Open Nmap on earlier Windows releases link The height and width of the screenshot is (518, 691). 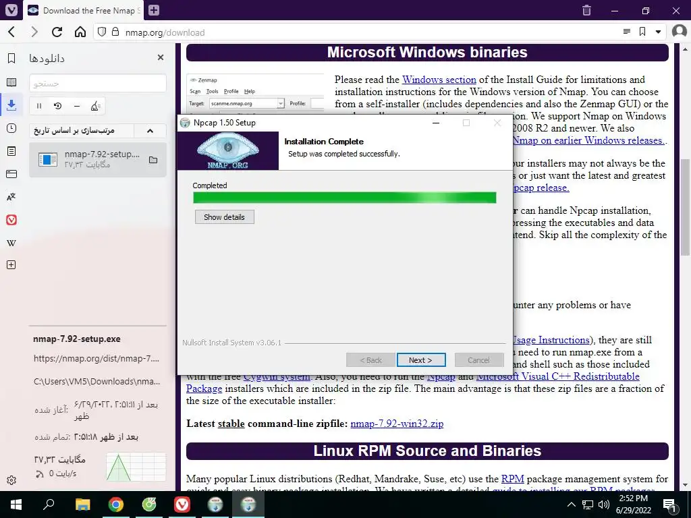pyautogui.click(x=588, y=140)
